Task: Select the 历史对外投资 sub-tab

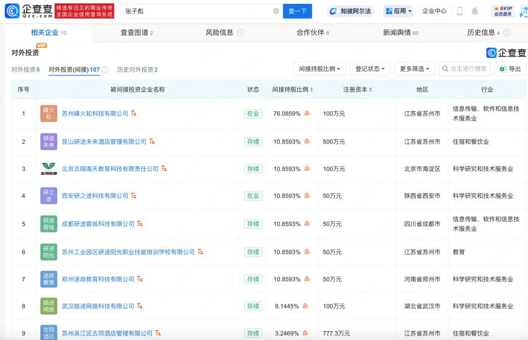Action: (137, 70)
